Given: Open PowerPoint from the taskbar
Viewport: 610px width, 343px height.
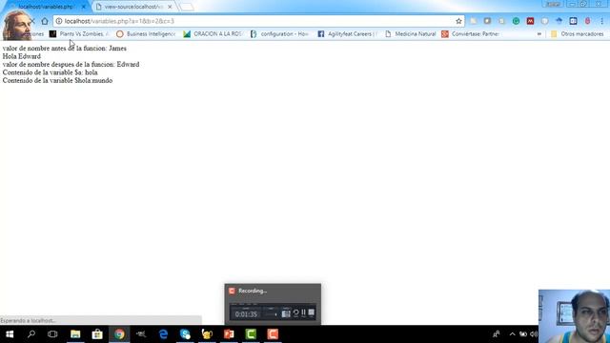Looking at the screenshot, I should (229, 334).
